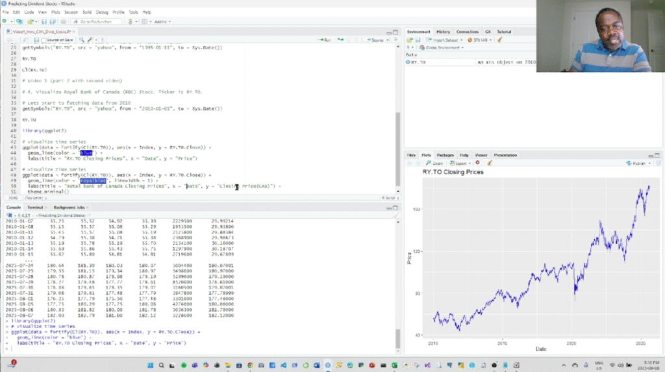
Task: Open the Terminal tab in console pane
Action: (x=36, y=207)
